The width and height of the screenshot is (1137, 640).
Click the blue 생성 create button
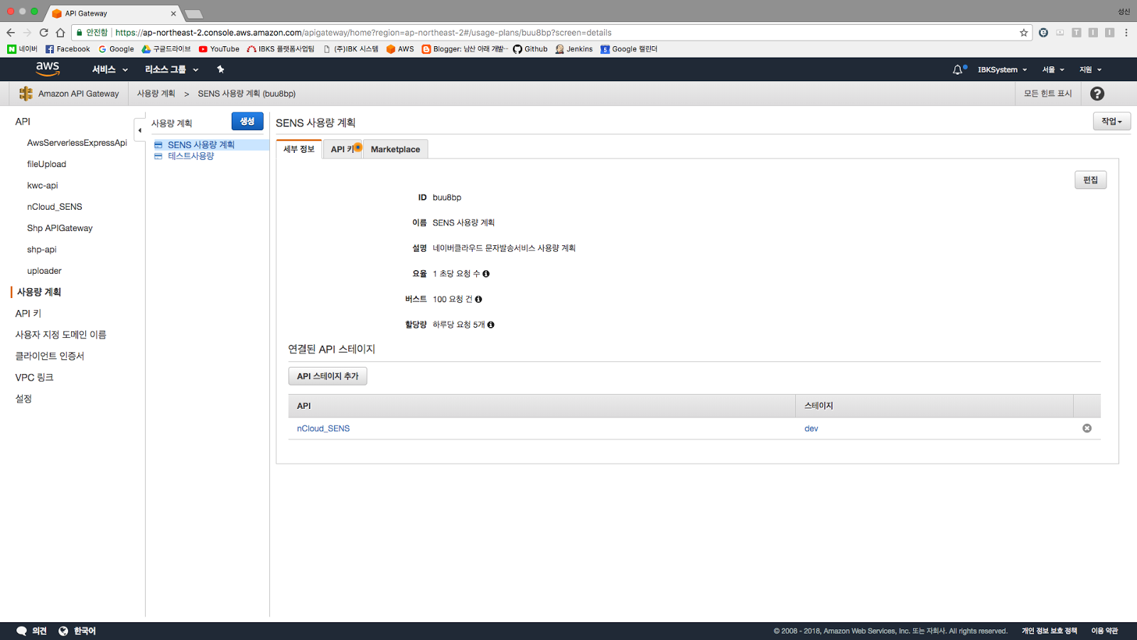pos(247,122)
